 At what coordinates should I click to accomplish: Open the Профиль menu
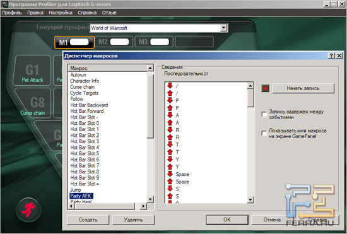12,13
